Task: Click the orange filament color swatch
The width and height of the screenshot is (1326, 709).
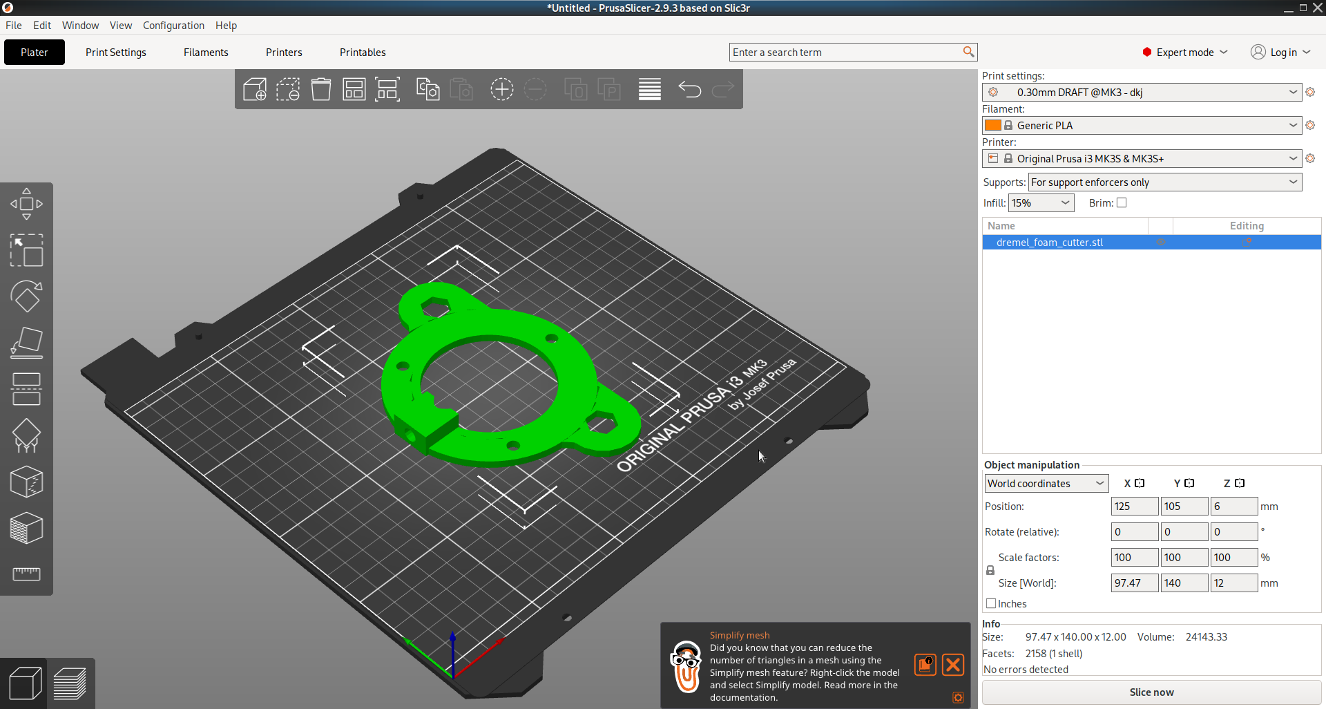Action: pos(992,125)
